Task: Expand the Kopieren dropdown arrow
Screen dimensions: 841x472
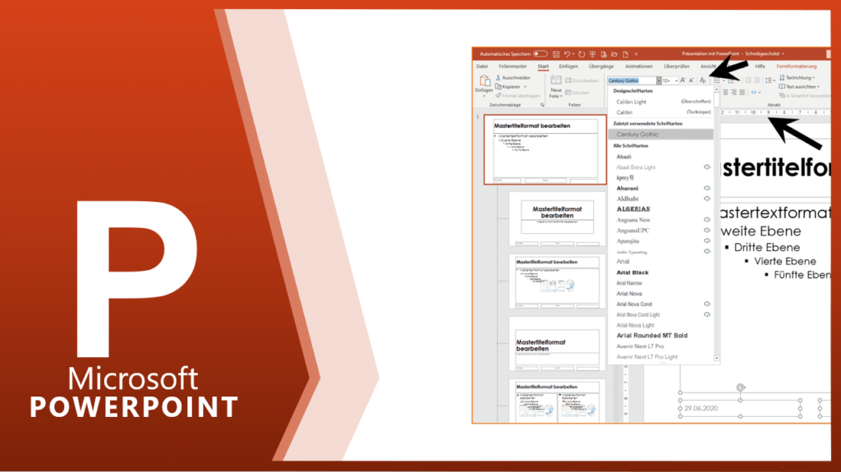Action: pyautogui.click(x=525, y=87)
